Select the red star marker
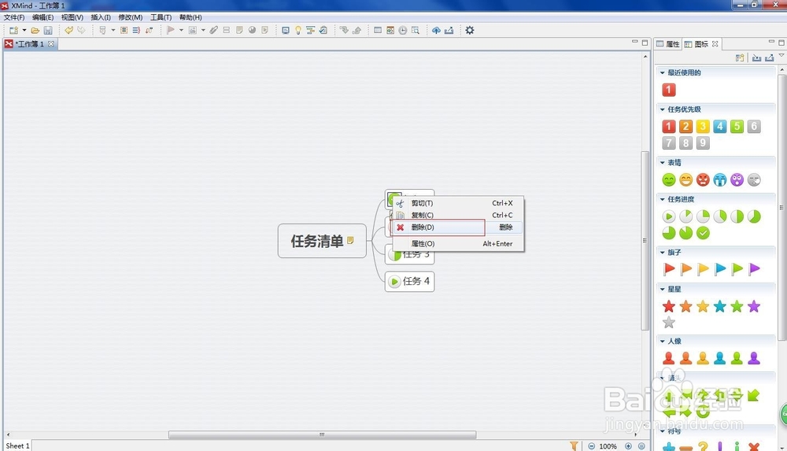The width and height of the screenshot is (787, 451). tap(668, 306)
